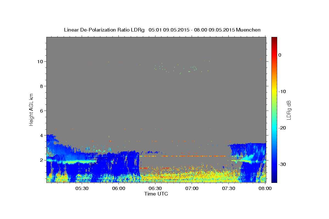Click the 'Time UTC' axis label
Screen dimensions: 329x219
(156, 194)
